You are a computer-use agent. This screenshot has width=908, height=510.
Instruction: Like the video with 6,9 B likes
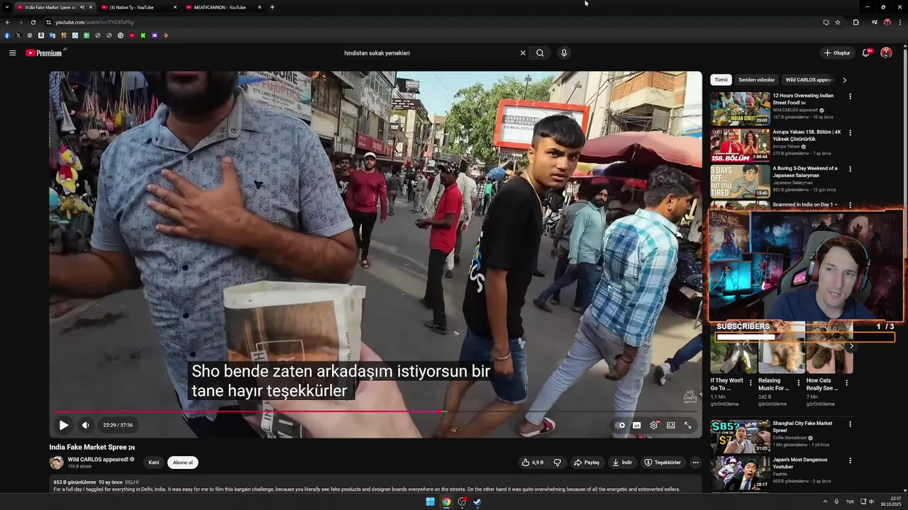point(533,463)
